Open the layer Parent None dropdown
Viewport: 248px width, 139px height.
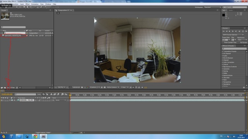pos(60,100)
